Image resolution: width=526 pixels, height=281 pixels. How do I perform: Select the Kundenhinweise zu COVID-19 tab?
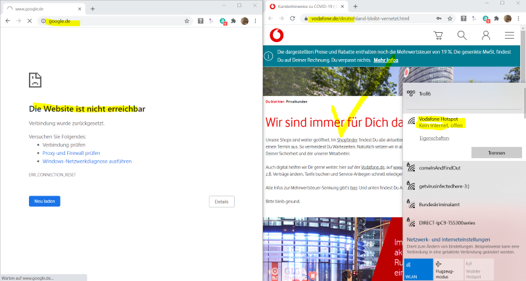(307, 7)
